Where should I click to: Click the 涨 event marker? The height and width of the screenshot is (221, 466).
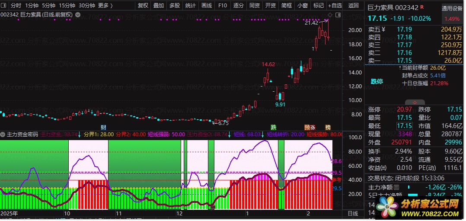[x=313, y=127]
